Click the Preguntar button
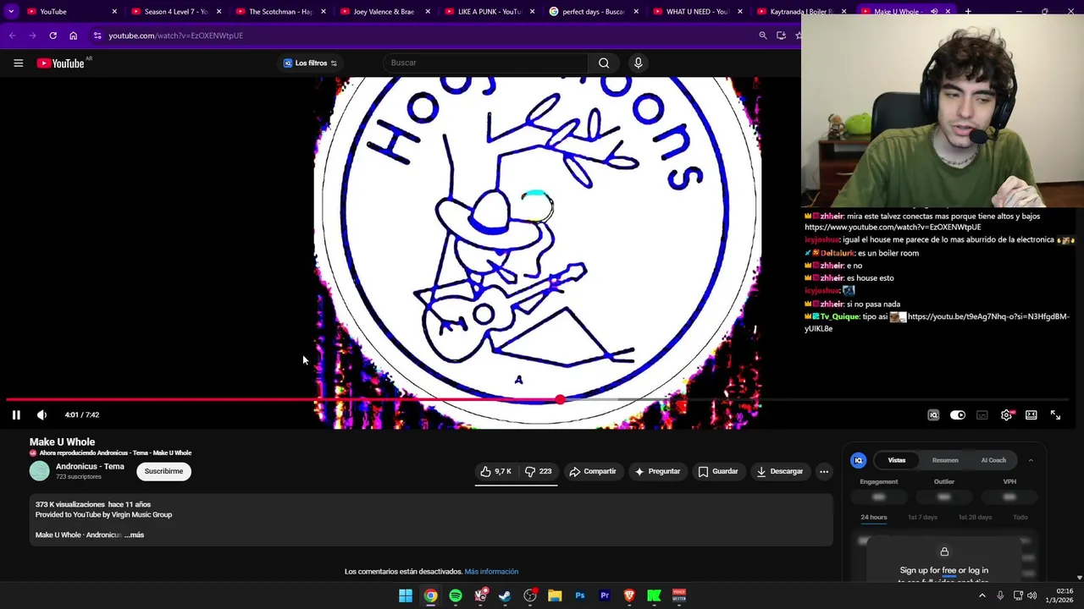1084x609 pixels. pyautogui.click(x=657, y=471)
